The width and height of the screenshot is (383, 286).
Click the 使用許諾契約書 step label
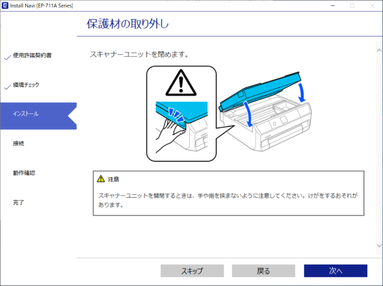tap(32, 56)
